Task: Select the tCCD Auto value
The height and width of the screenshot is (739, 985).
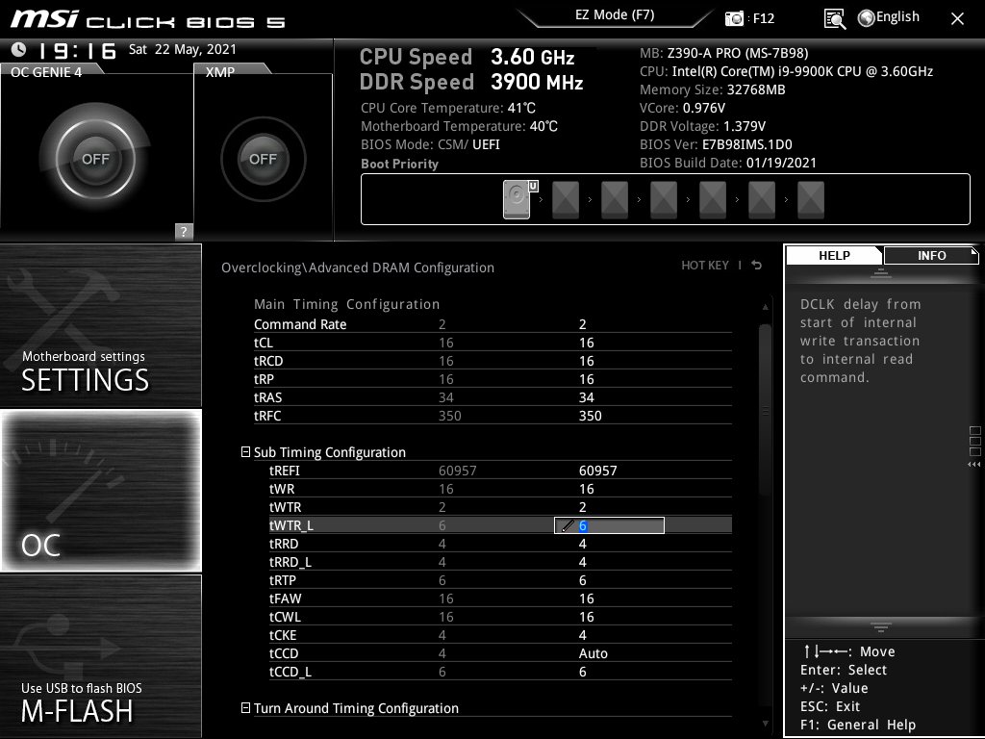Action: tap(593, 653)
